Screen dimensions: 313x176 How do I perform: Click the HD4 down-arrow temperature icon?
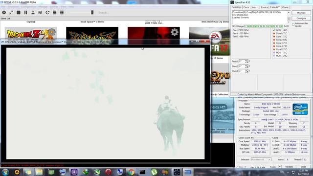click(x=274, y=52)
